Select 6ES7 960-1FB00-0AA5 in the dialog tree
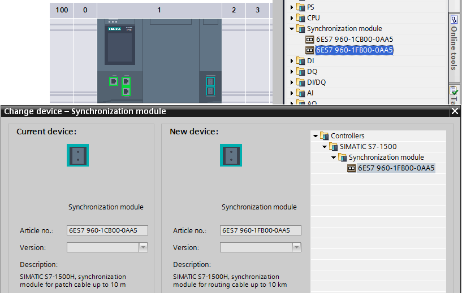462x293 pixels. pyautogui.click(x=396, y=168)
